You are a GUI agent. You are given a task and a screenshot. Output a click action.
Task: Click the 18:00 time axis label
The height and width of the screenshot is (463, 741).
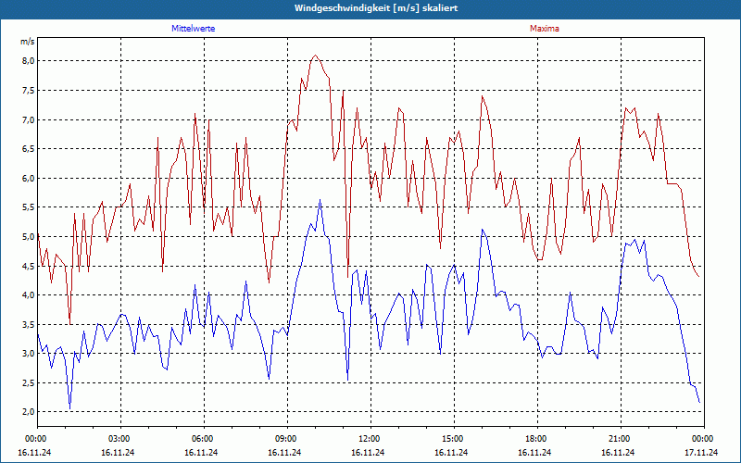coord(537,439)
